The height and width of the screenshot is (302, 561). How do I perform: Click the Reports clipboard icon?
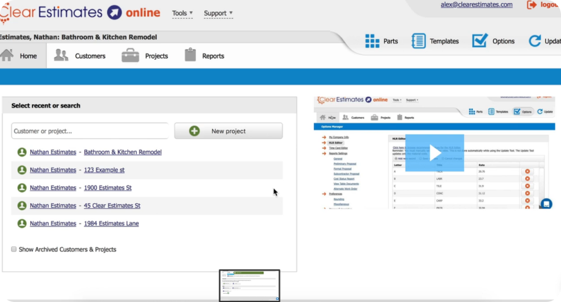[190, 55]
